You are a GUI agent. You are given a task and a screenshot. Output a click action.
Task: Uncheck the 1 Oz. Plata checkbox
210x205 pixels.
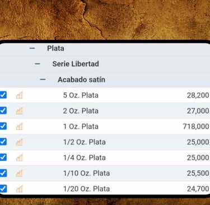click(x=3, y=126)
